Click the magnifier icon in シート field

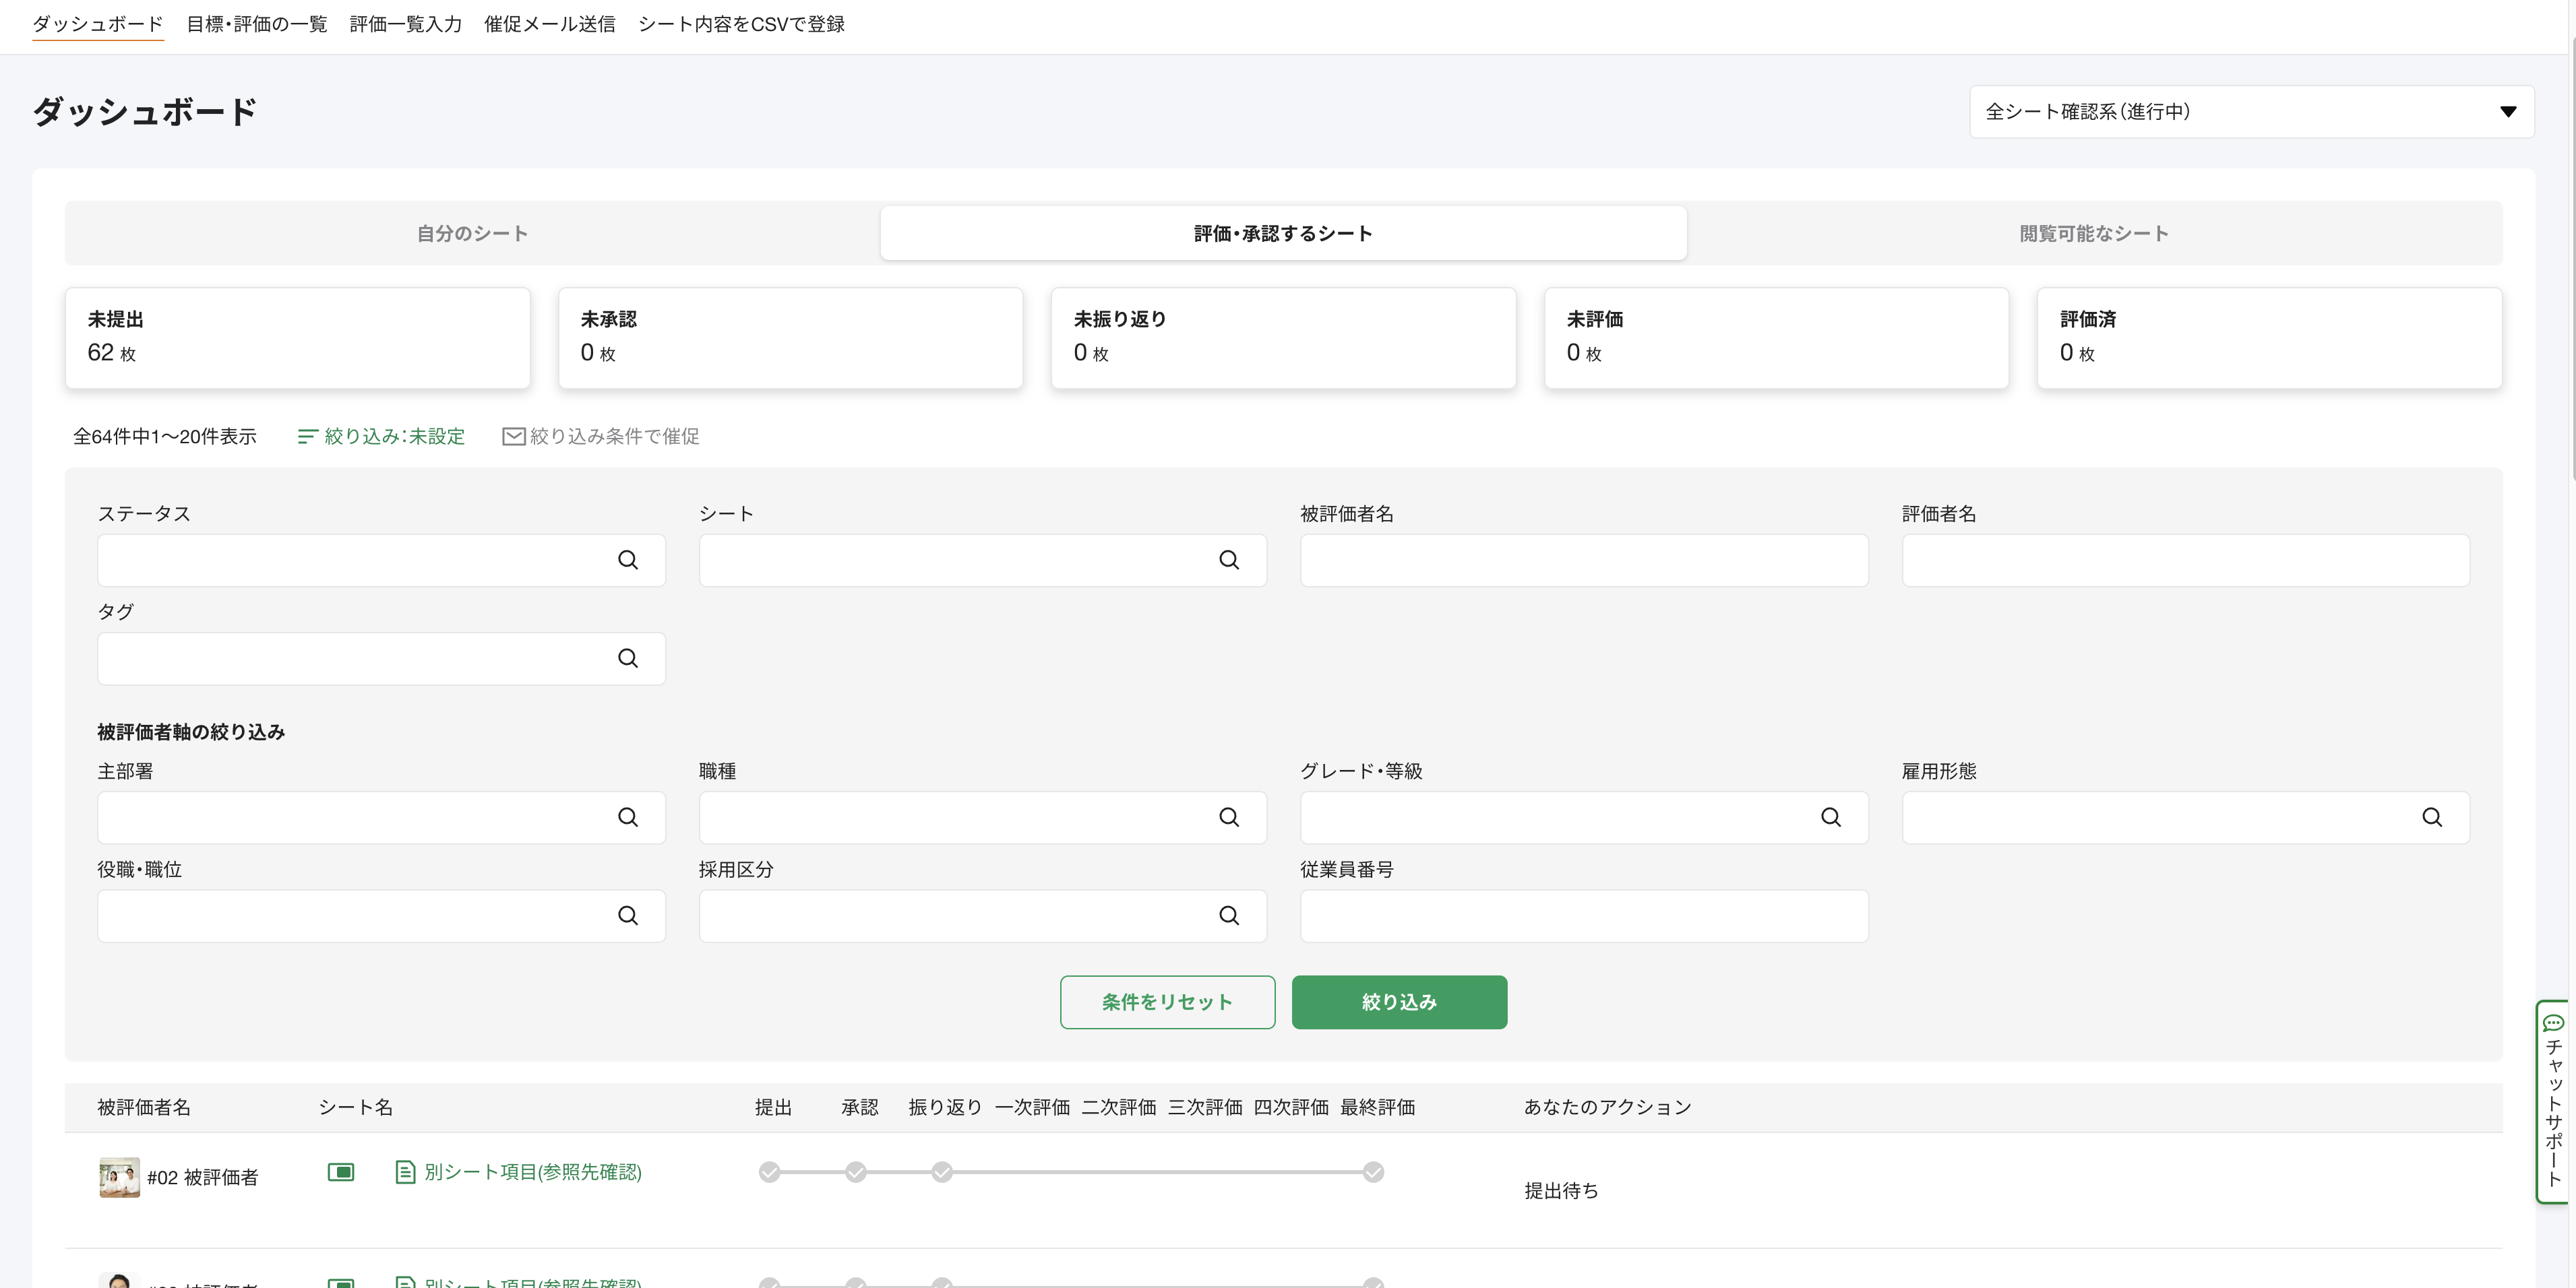pyautogui.click(x=1228, y=560)
